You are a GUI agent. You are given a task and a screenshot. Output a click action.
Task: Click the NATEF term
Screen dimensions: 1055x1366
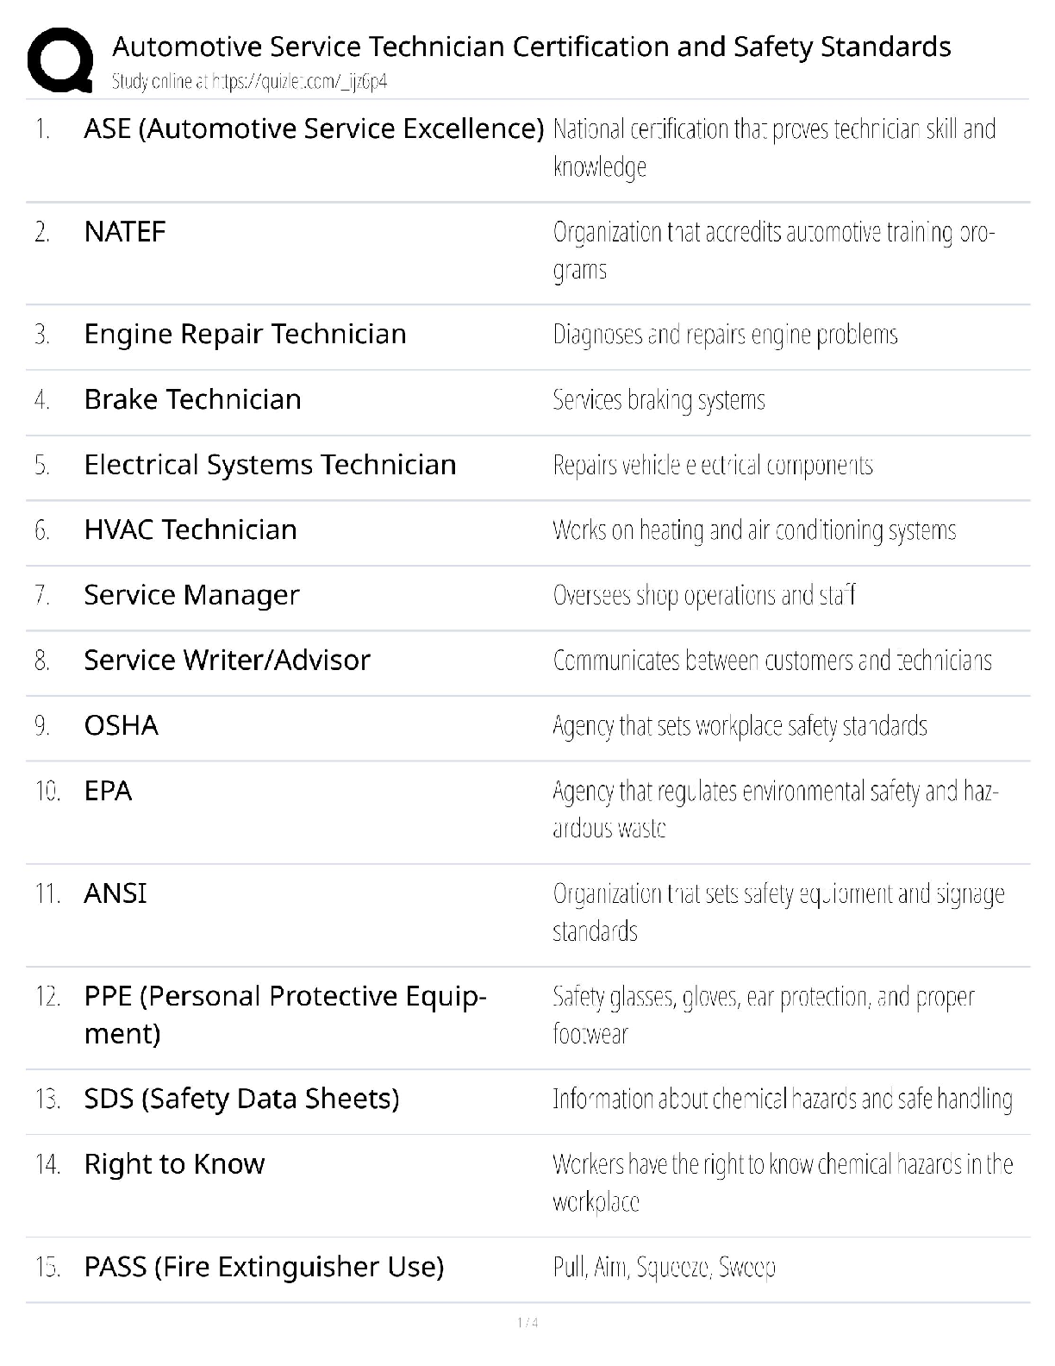[125, 231]
